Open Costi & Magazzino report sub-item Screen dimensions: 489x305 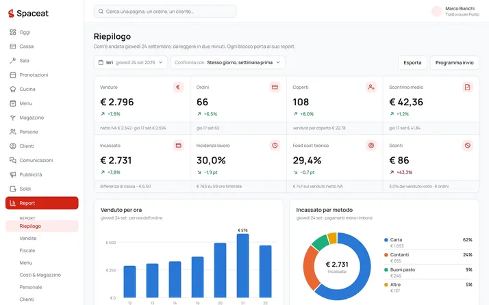(42, 275)
